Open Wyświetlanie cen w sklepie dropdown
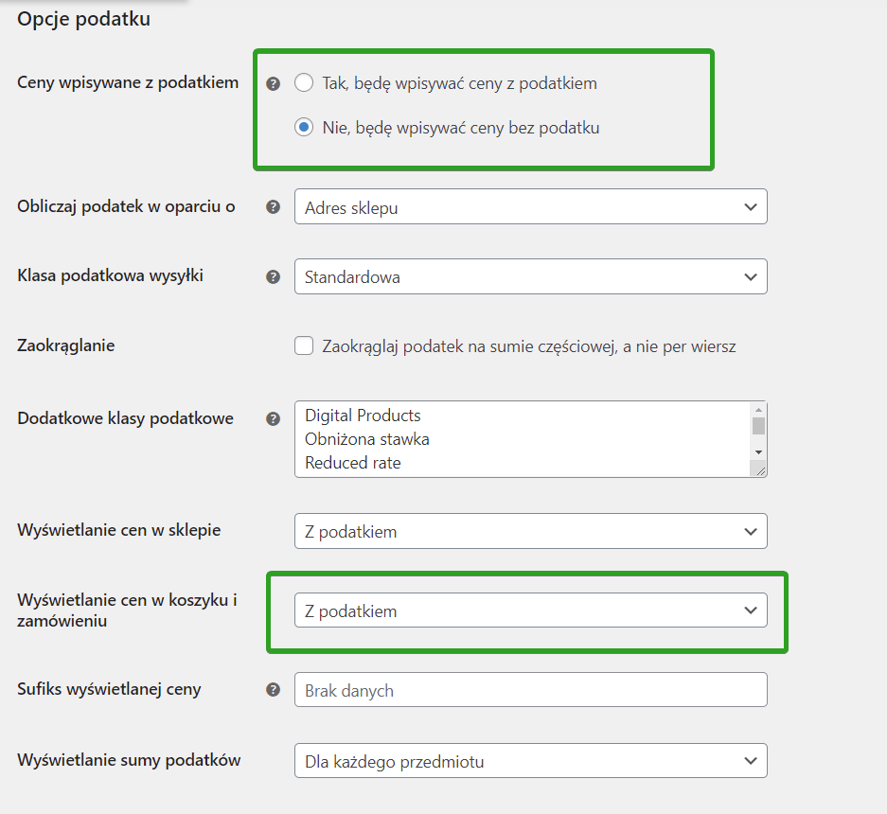Screen dimensions: 887x814 (x=531, y=531)
